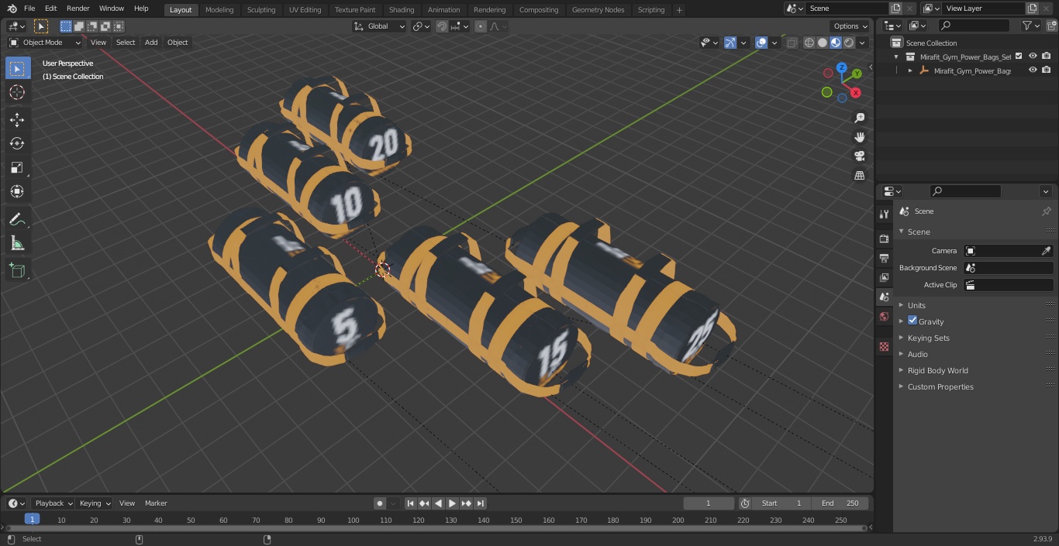Image resolution: width=1059 pixels, height=546 pixels.
Task: Click the End frame field
Action: 840,503
